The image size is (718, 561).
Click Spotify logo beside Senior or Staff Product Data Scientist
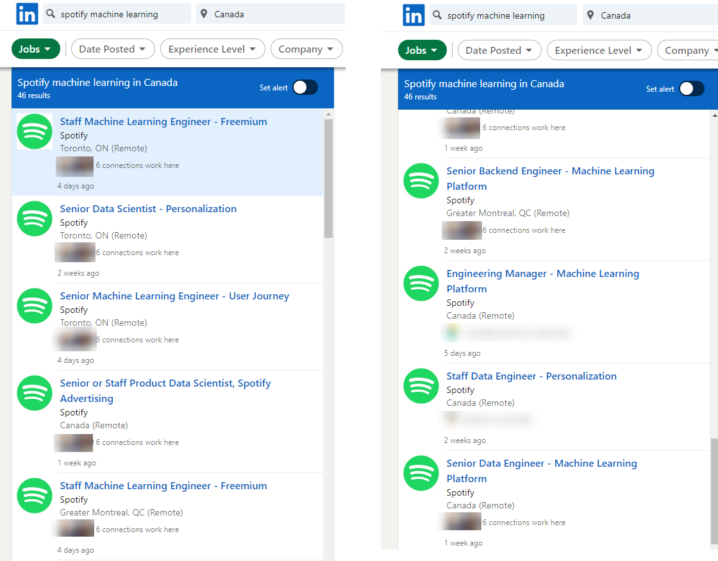pyautogui.click(x=35, y=393)
